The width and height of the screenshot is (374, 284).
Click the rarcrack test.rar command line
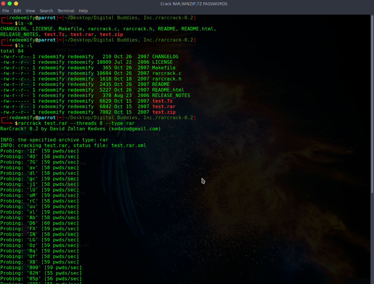coord(76,123)
